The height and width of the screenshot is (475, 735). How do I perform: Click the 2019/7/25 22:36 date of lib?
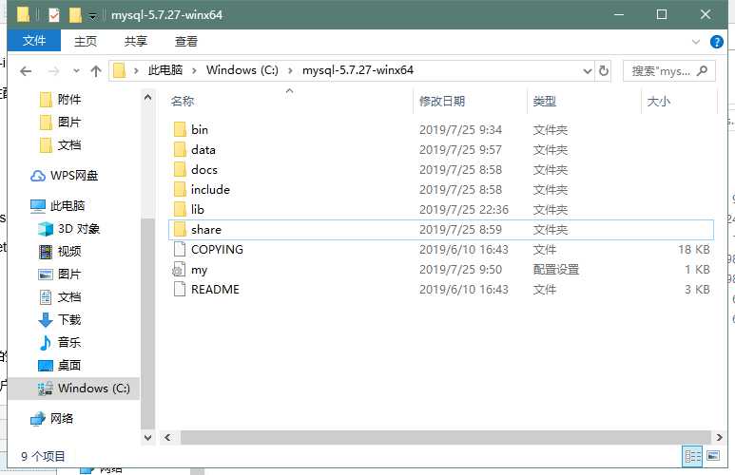pos(464,209)
